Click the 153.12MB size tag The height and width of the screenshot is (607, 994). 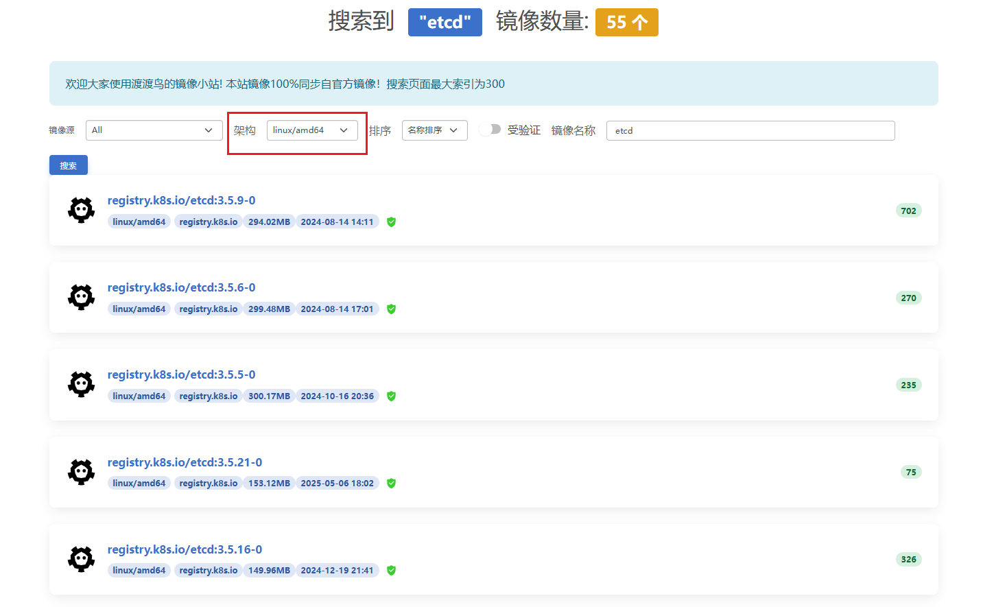(269, 483)
